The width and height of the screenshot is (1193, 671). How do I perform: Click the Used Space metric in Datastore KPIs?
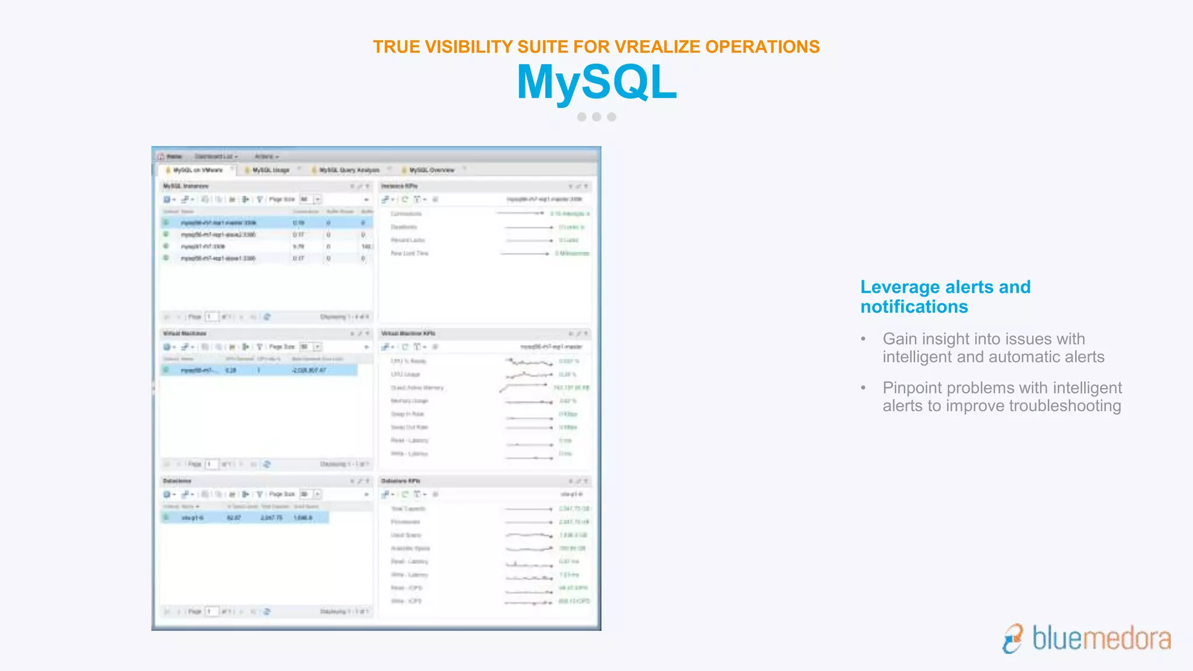[406, 535]
